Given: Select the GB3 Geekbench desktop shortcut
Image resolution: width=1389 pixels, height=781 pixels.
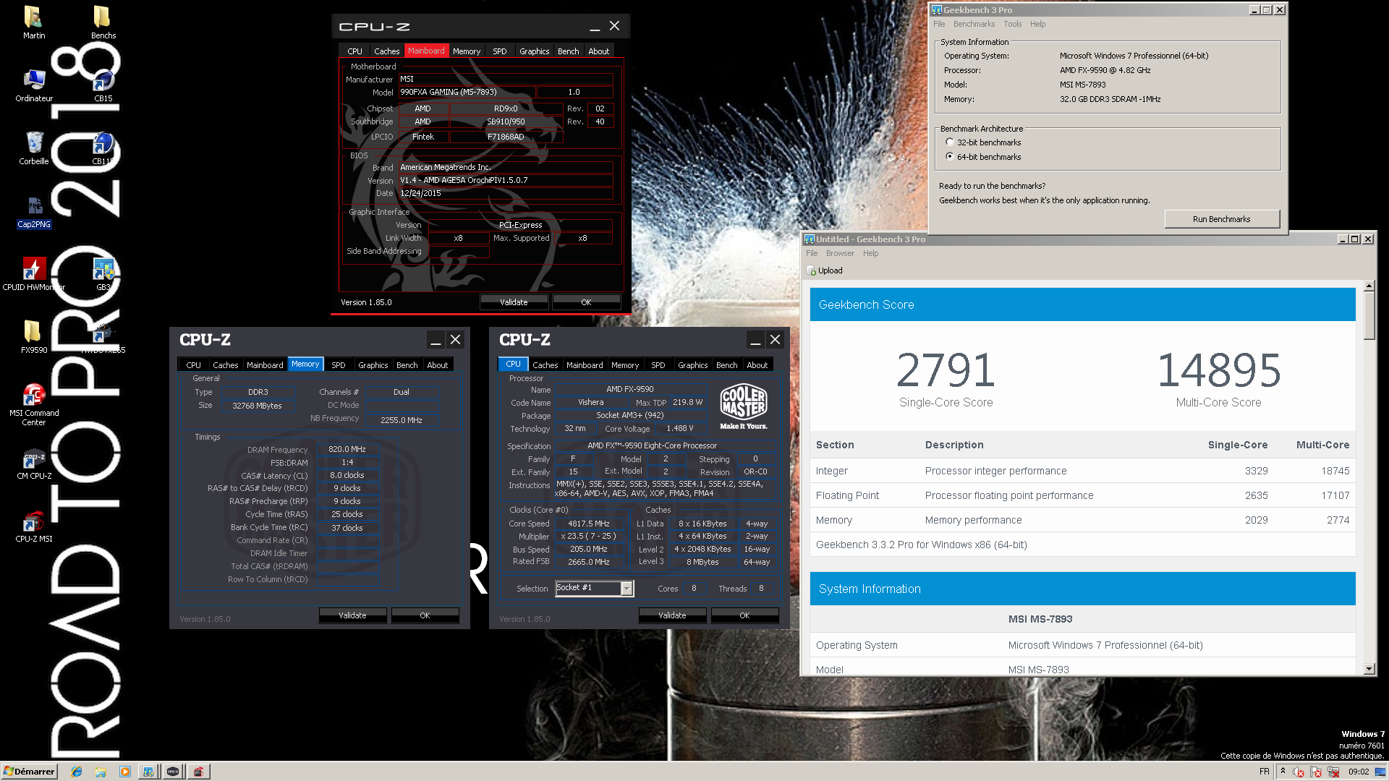Looking at the screenshot, I should [103, 275].
